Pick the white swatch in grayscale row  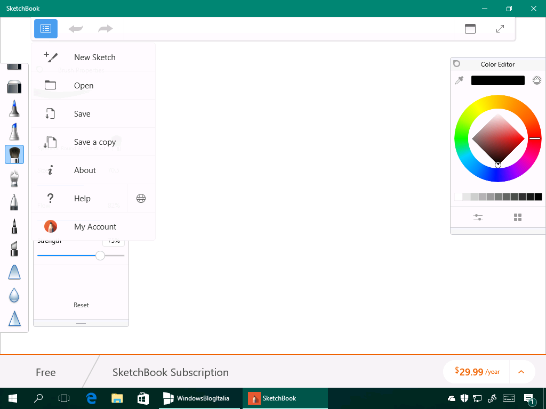[x=458, y=197]
